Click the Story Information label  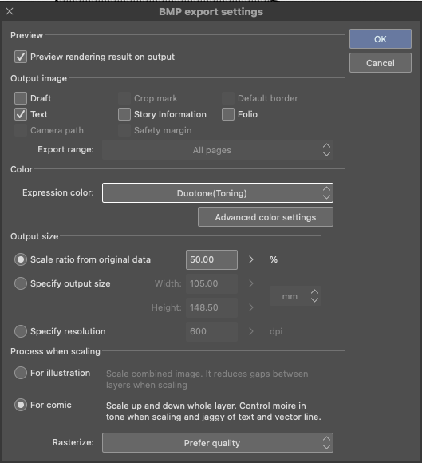[x=170, y=114]
